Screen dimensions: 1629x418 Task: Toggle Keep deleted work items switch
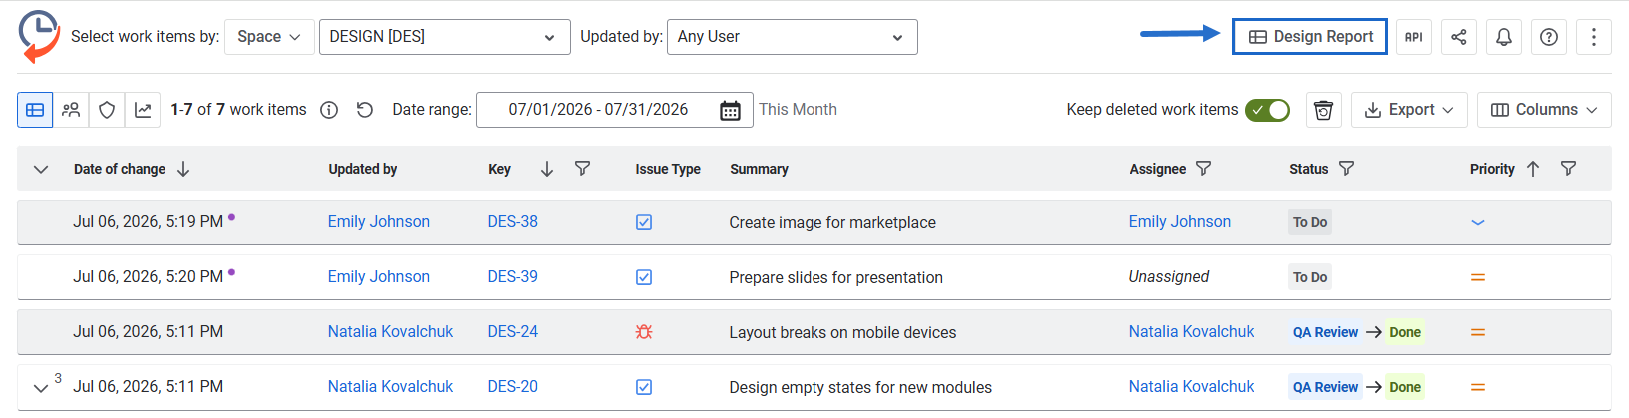point(1267,110)
